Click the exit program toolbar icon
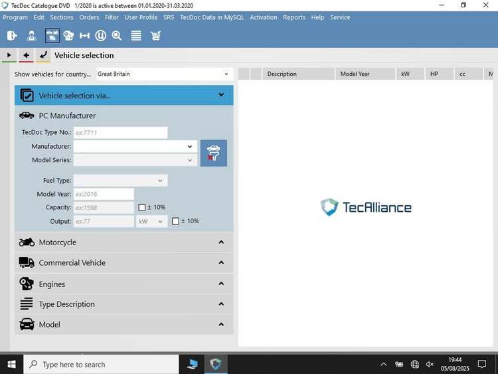Image resolution: width=498 pixels, height=374 pixels. pyautogui.click(x=12, y=36)
